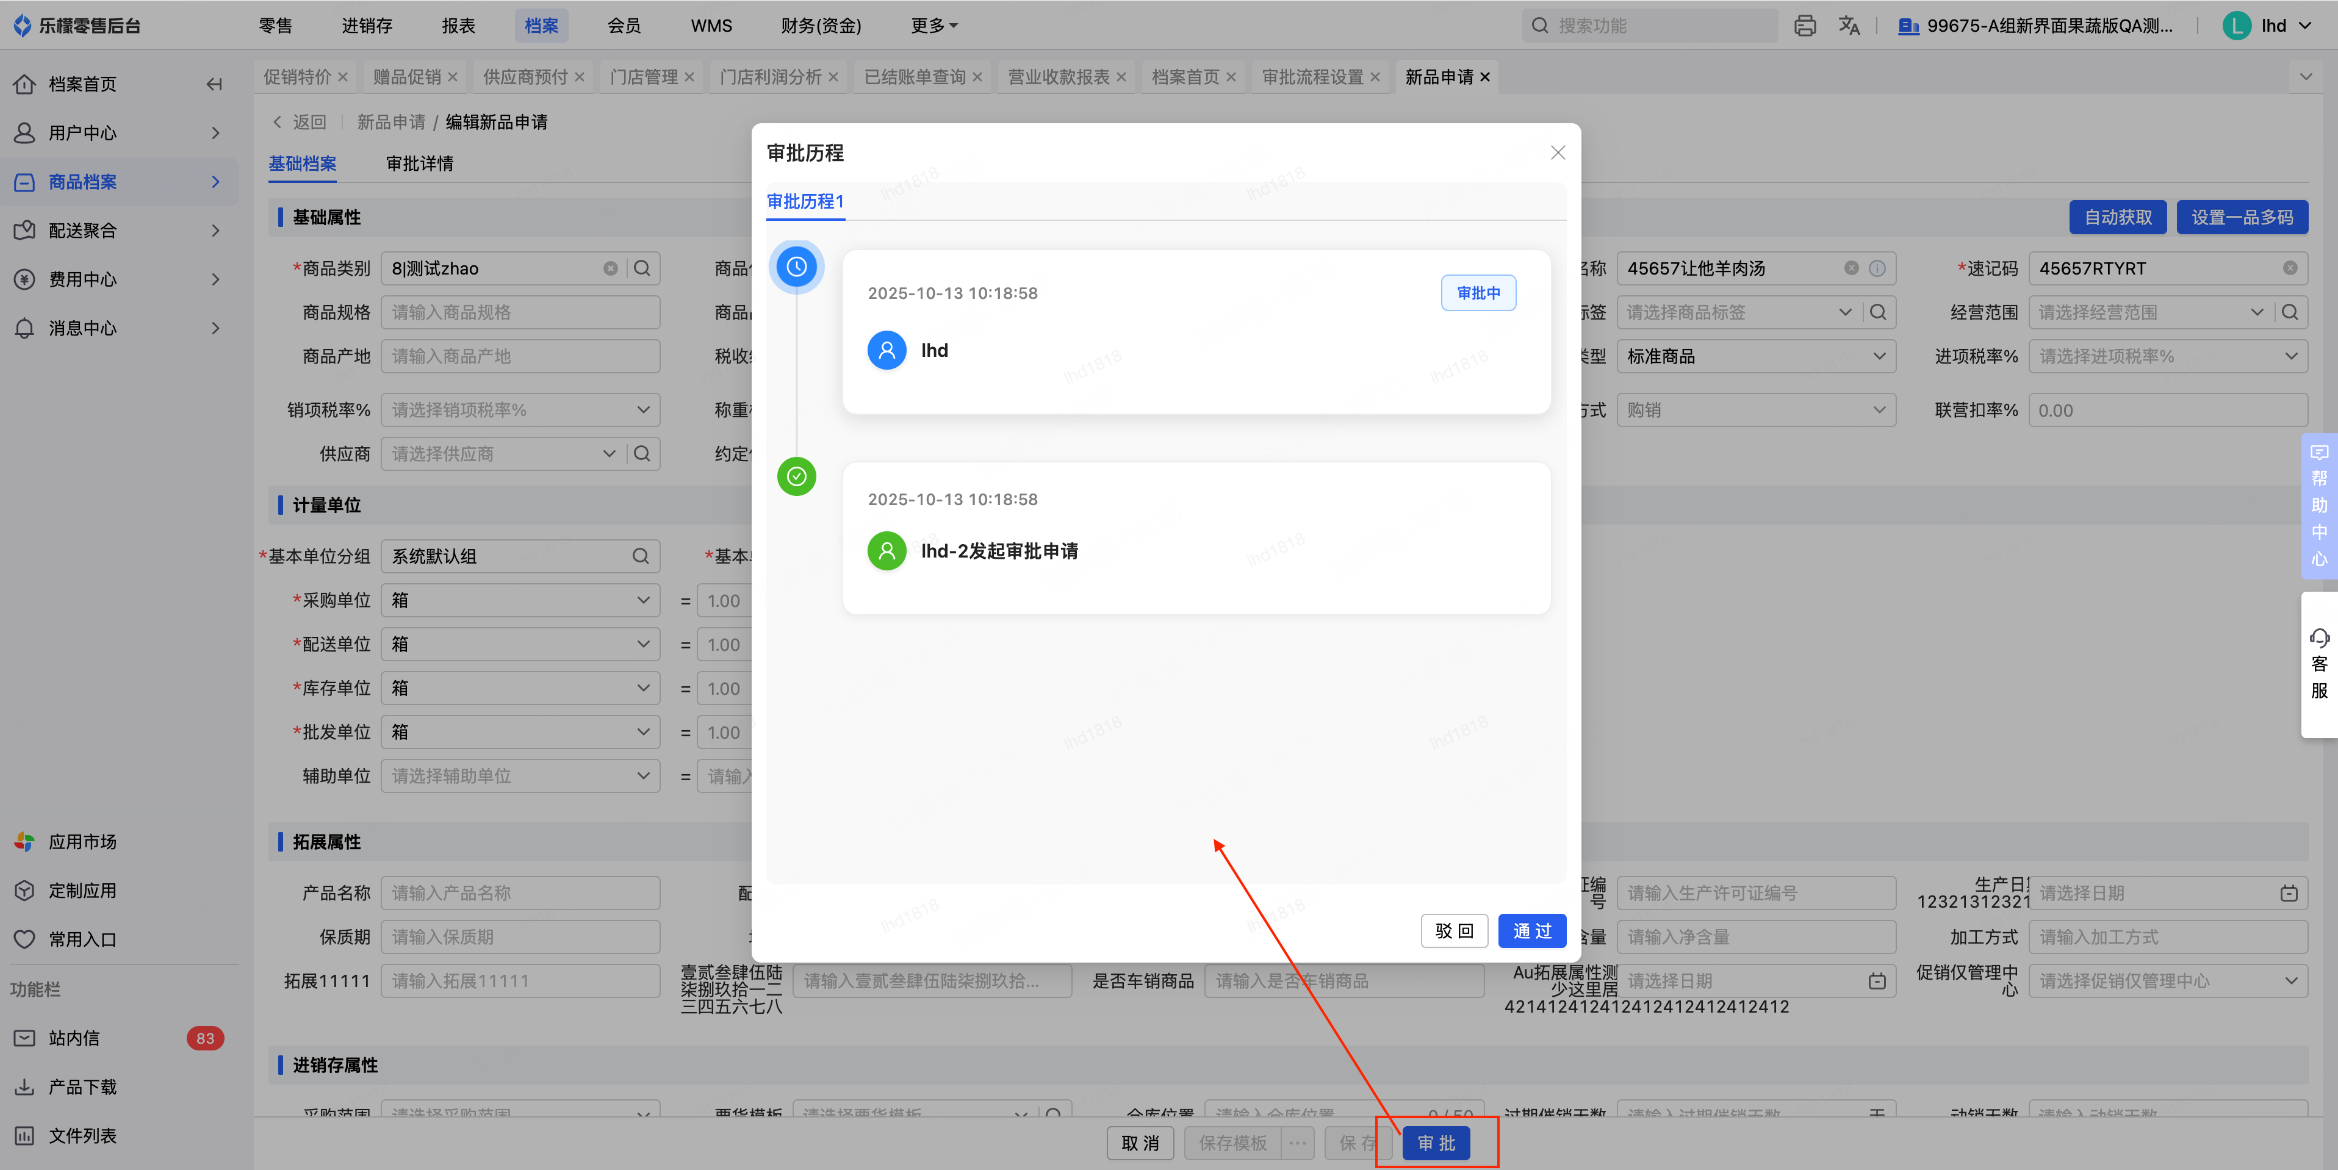This screenshot has height=1170, width=2338.
Task: Click the calendar icon in 生产日期 field
Action: pyautogui.click(x=2288, y=893)
